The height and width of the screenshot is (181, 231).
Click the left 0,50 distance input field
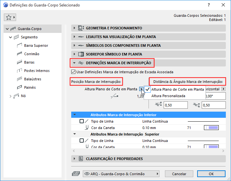pos(175,105)
